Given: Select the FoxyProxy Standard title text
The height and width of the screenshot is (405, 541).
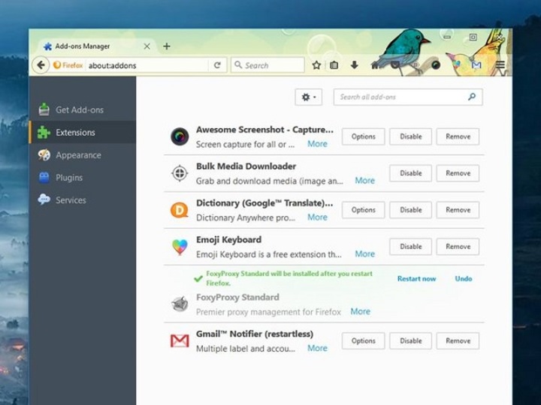Looking at the screenshot, I should (x=237, y=297).
